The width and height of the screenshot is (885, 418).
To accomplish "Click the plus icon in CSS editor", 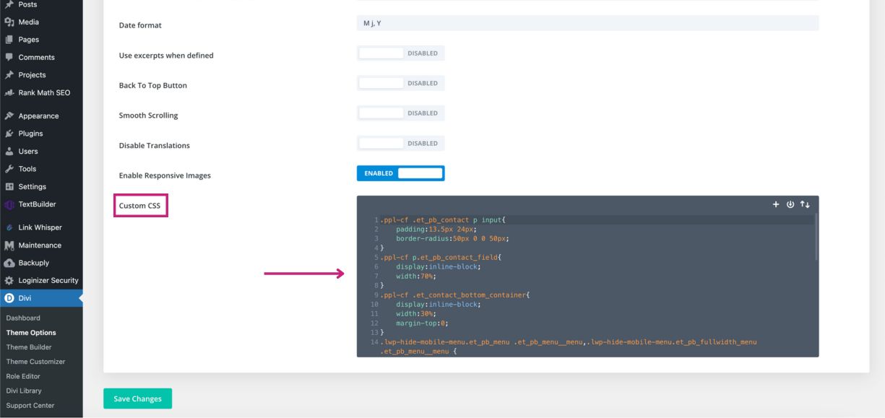I will 776,204.
